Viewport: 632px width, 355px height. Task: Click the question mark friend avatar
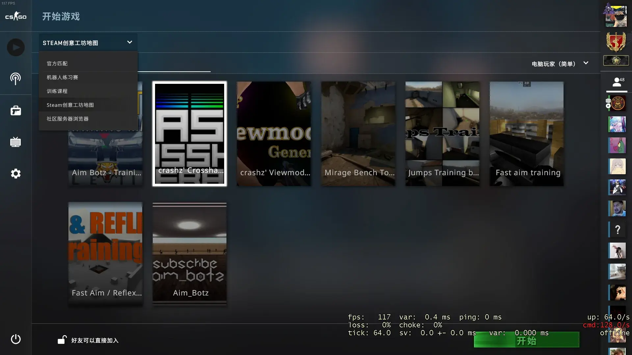click(x=617, y=229)
